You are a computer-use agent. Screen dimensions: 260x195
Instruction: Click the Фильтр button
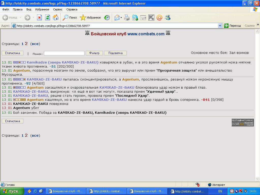point(94,53)
